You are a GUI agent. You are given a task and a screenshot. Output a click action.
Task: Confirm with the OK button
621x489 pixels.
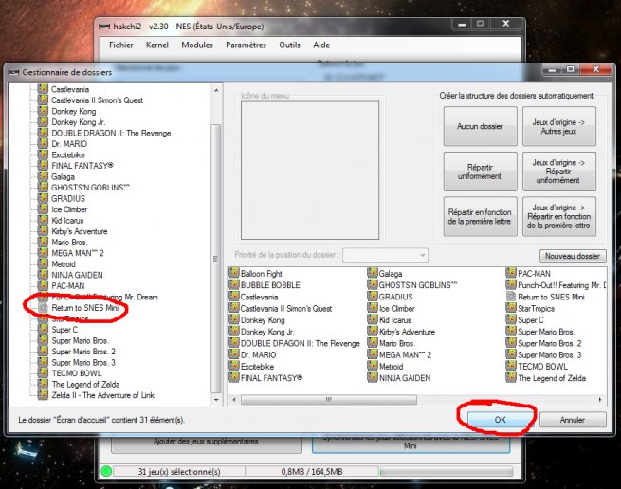500,419
